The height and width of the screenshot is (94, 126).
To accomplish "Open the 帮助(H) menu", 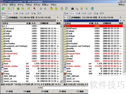I will pyautogui.click(x=121, y=5).
